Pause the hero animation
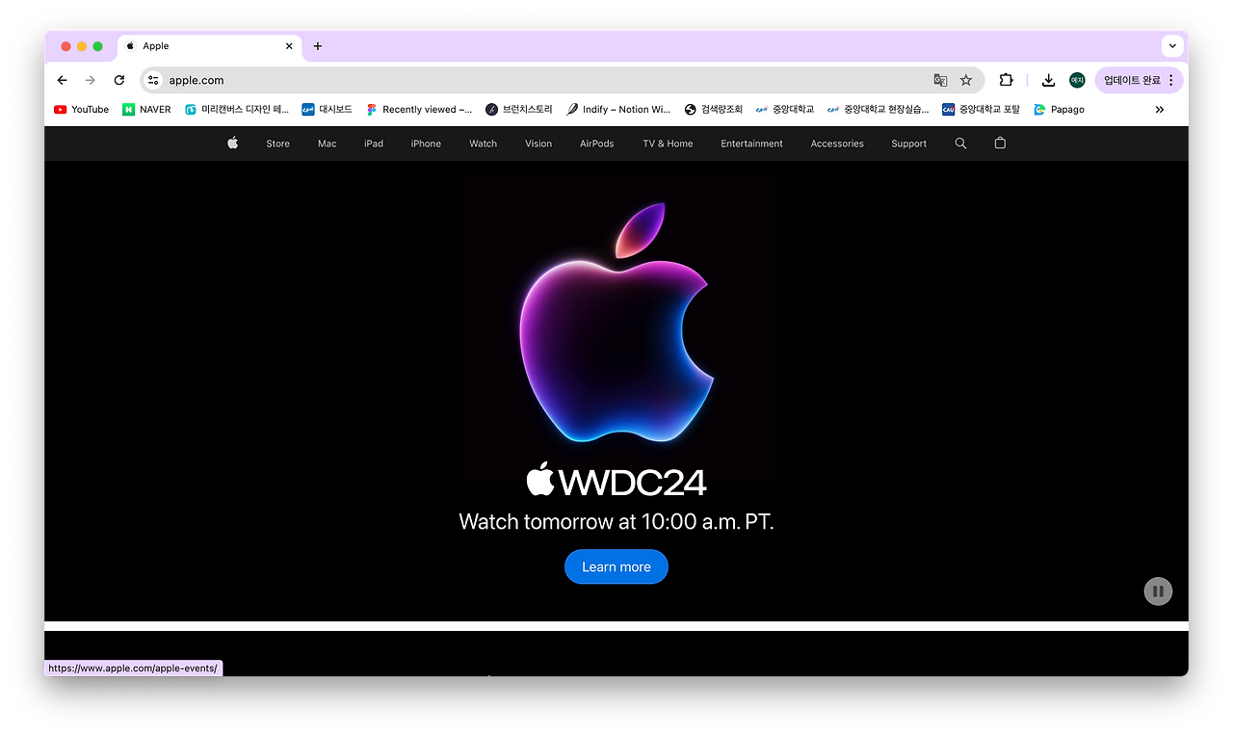This screenshot has height=735, width=1233. 1158,591
